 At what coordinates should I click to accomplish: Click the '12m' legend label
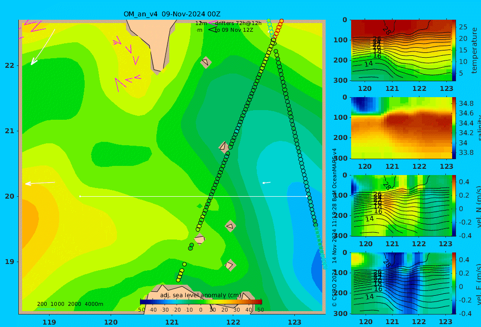[x=201, y=23]
